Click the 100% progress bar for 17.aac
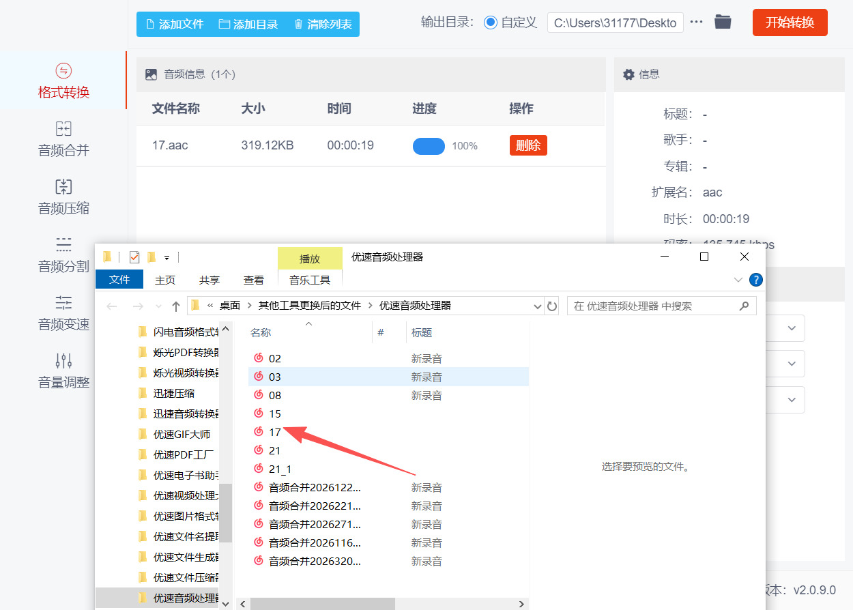853x610 pixels. [x=429, y=145]
